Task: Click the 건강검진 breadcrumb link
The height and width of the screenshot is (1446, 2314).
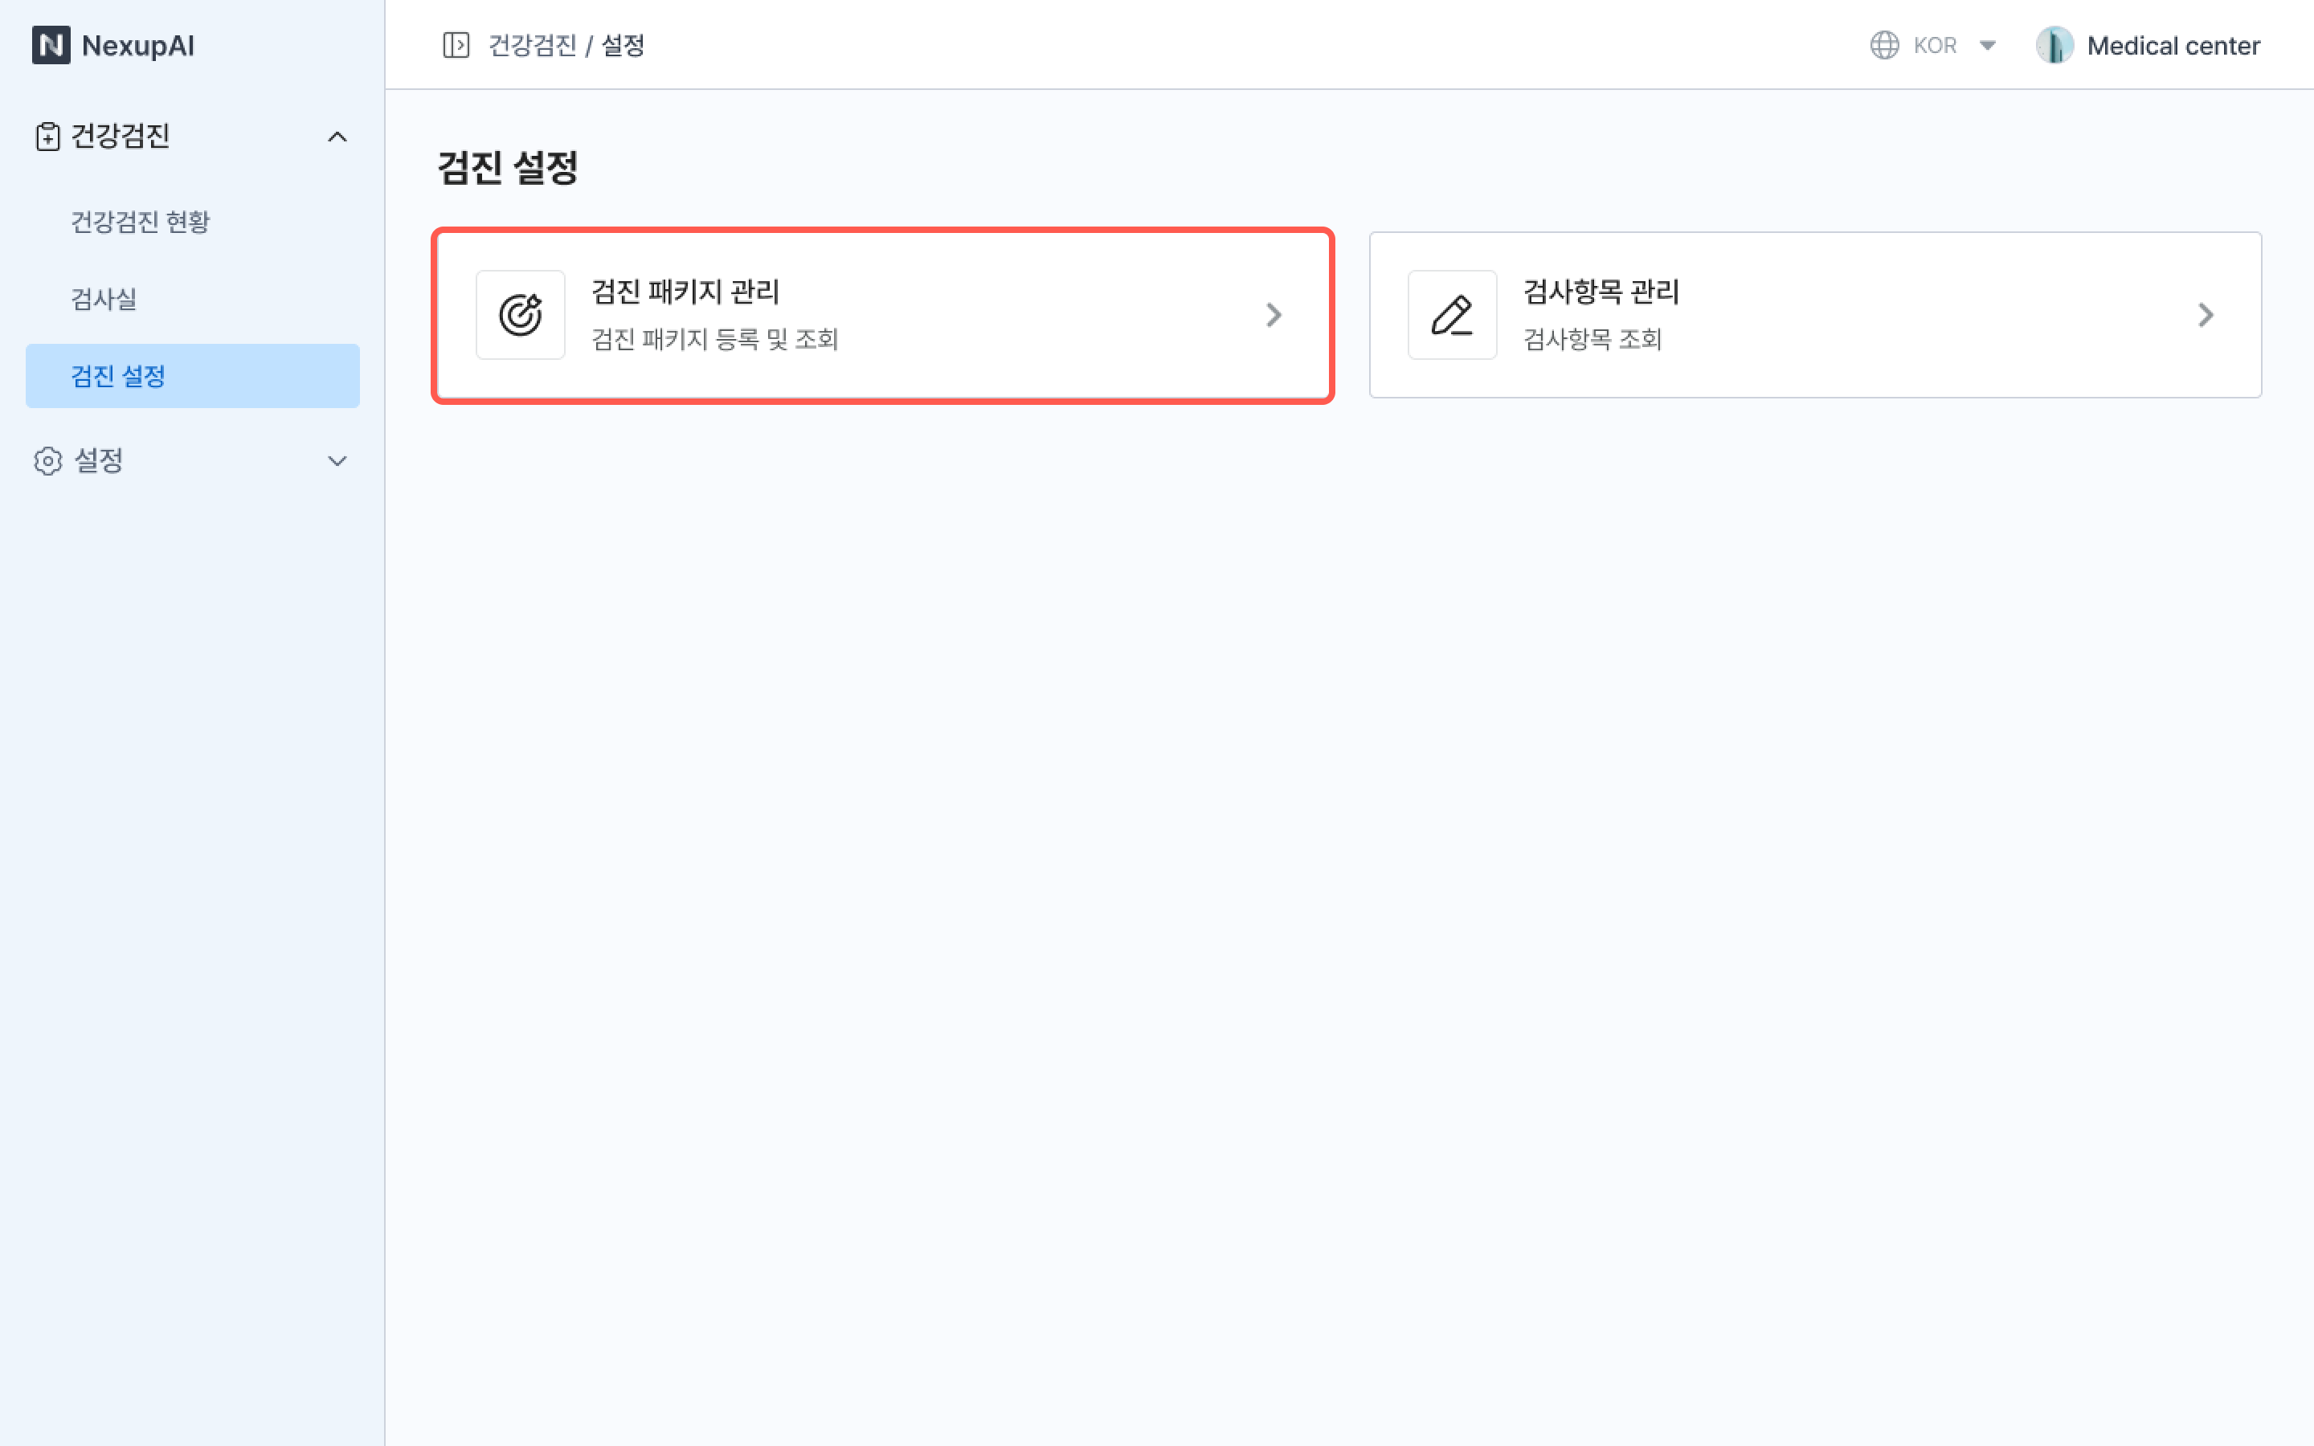Action: 532,45
